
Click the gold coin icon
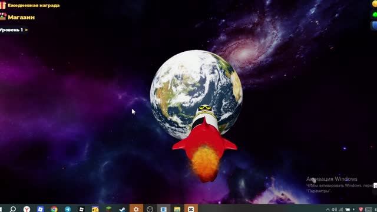375,4
